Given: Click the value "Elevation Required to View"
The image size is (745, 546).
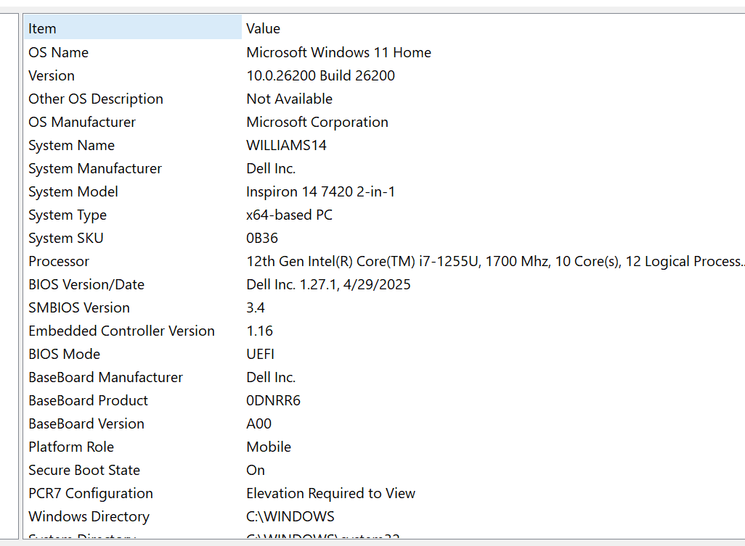Looking at the screenshot, I should point(331,494).
